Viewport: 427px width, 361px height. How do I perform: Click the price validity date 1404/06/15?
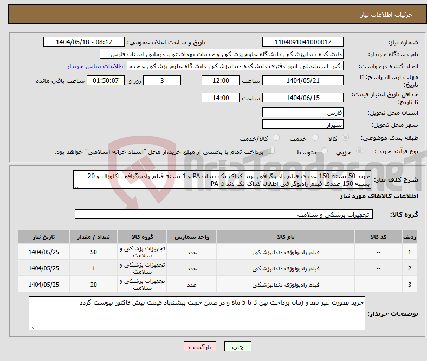point(303,98)
